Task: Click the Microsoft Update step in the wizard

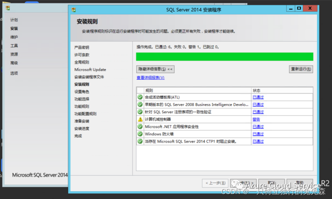Action: [90, 69]
